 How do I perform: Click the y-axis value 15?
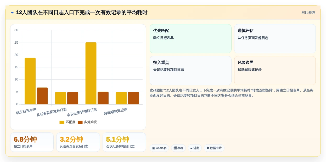16,67
